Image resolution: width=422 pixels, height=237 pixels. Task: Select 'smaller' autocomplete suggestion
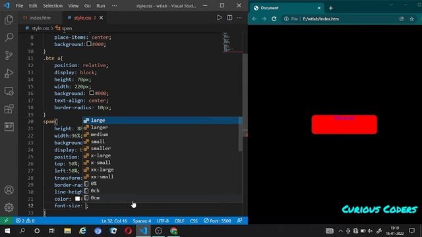(160, 148)
